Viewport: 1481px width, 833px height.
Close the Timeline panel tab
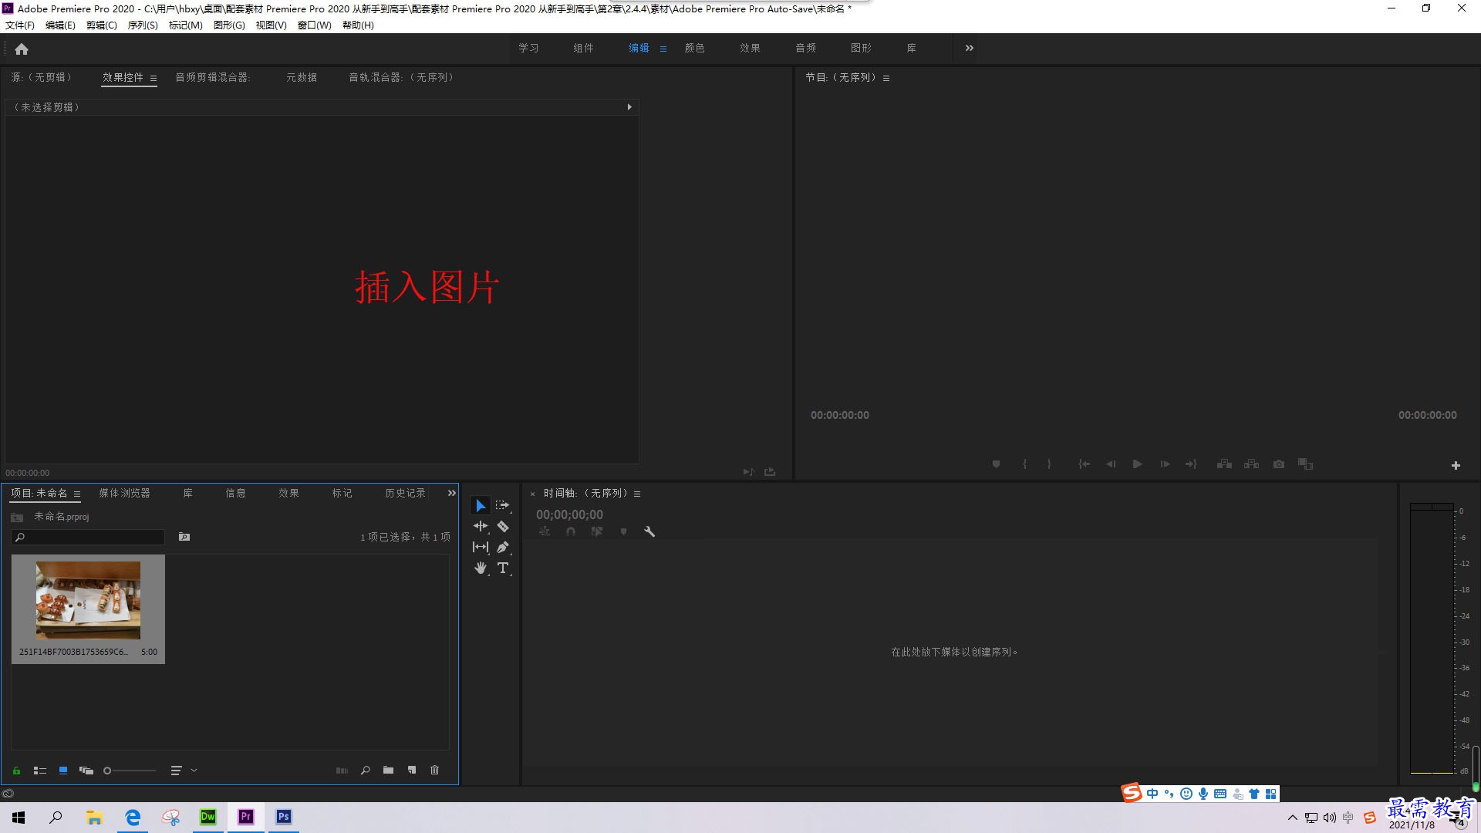[532, 494]
